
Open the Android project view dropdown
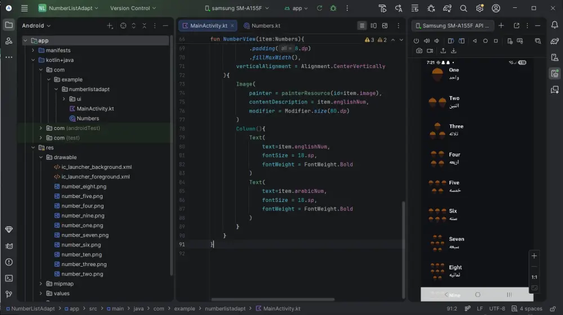point(36,25)
